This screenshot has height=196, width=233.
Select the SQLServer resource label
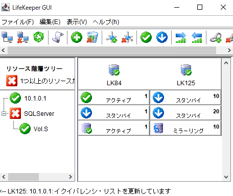pyautogui.click(x=39, y=113)
